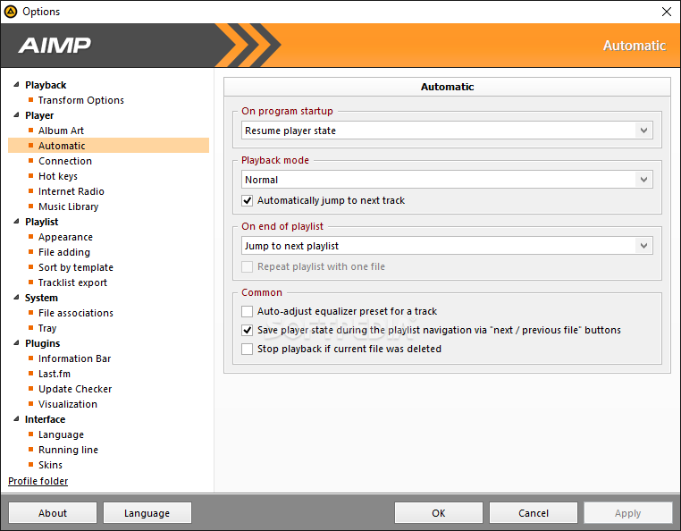This screenshot has height=531, width=681.
Task: Collapse the Playback tree section
Action: pos(16,84)
